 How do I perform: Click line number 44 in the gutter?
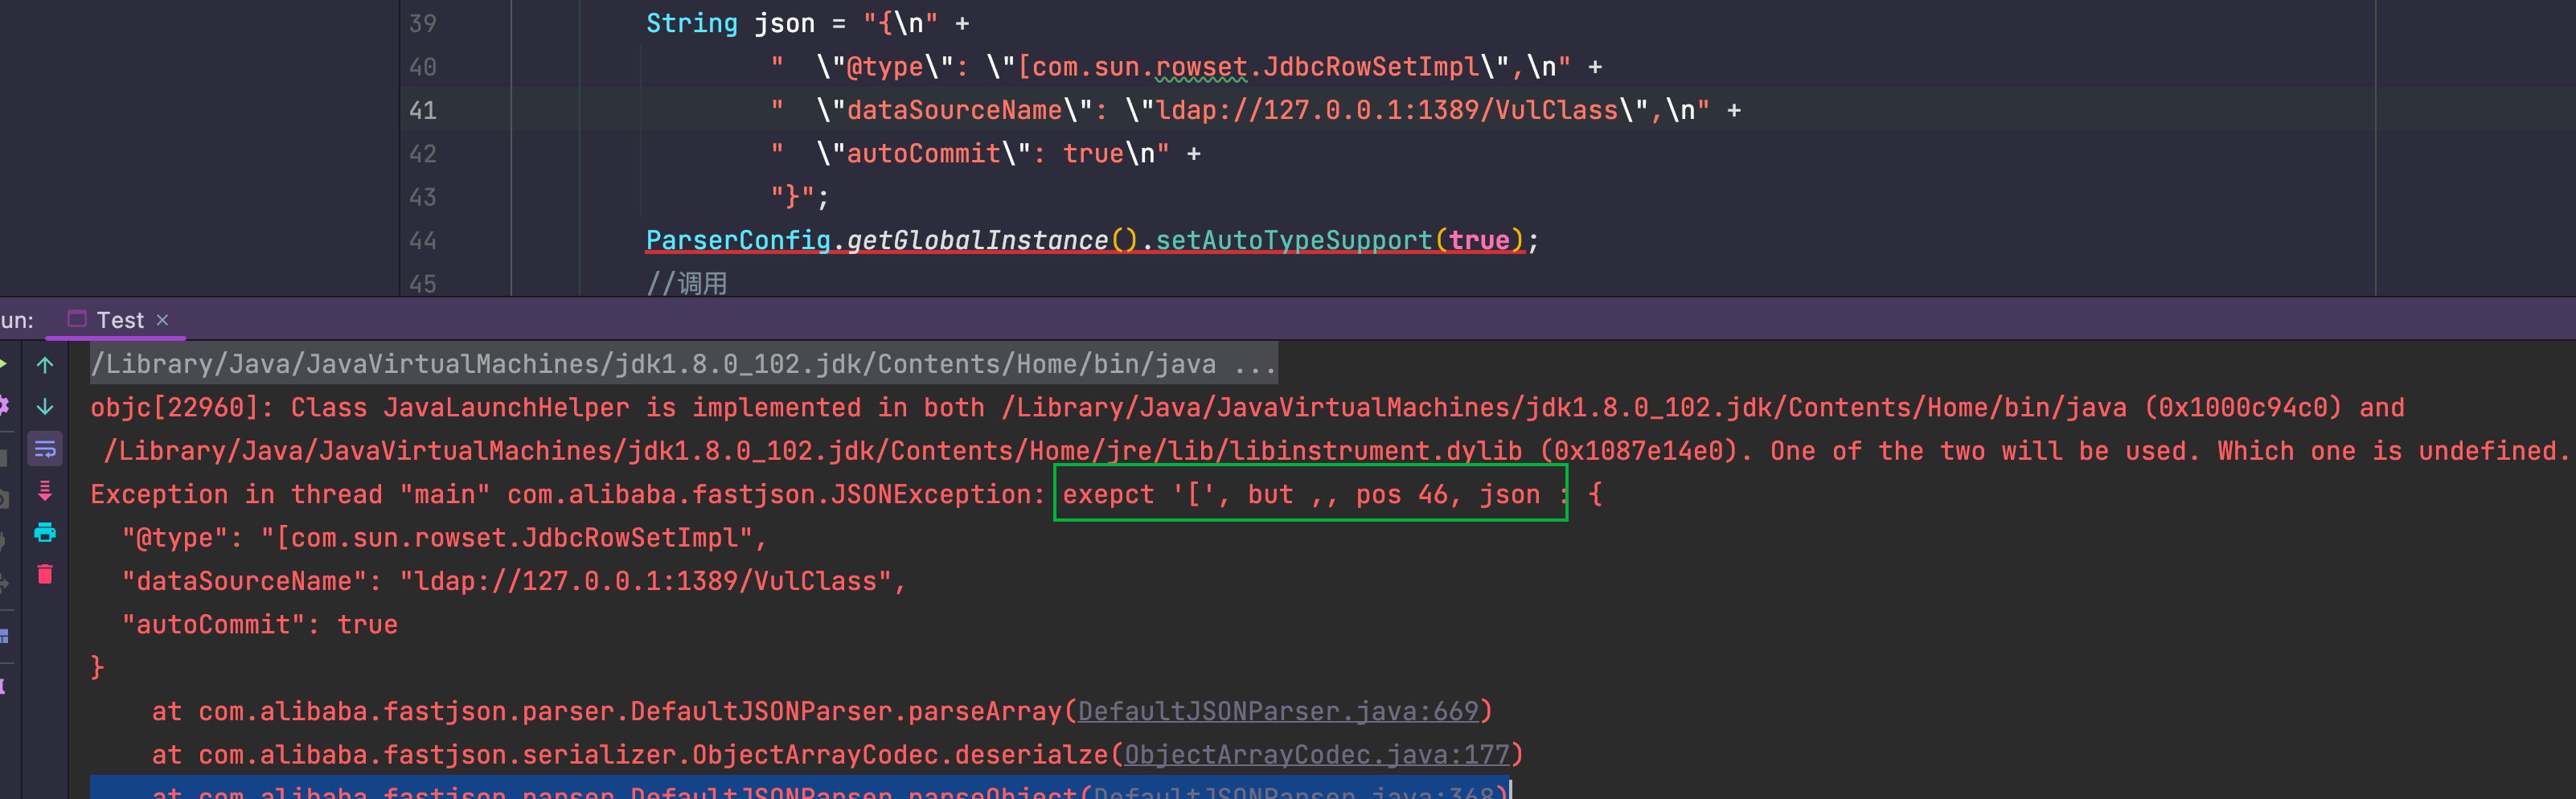[x=423, y=241]
